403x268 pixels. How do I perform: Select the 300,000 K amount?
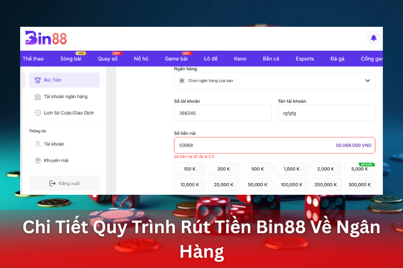[x=360, y=184]
